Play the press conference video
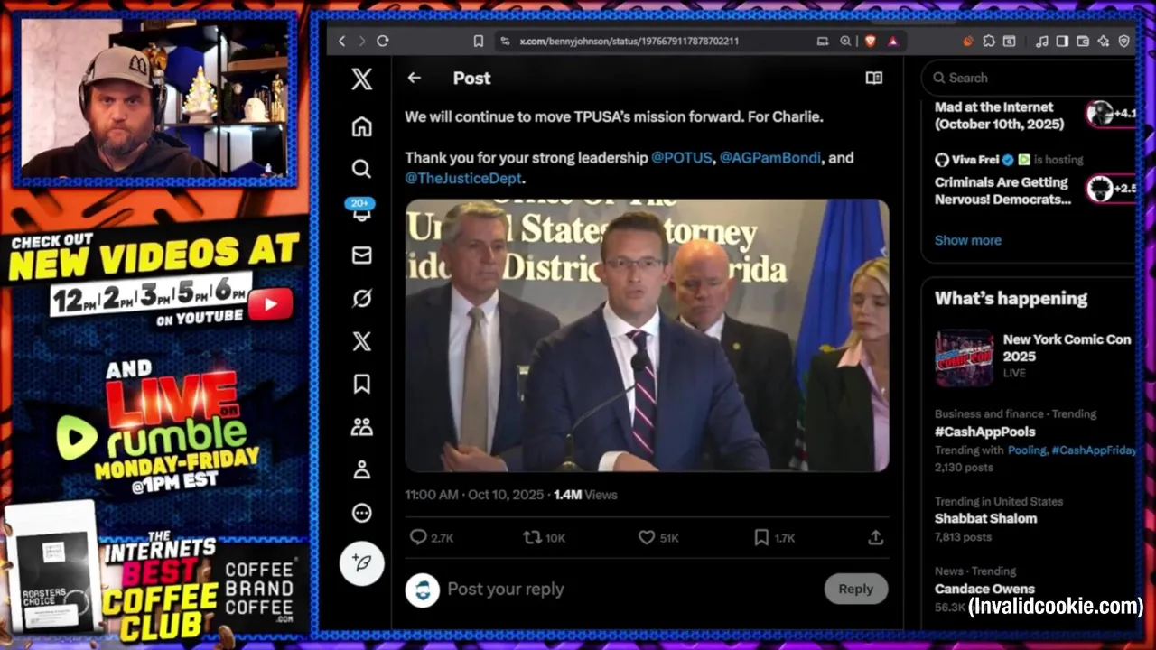The height and width of the screenshot is (650, 1156). [647, 335]
